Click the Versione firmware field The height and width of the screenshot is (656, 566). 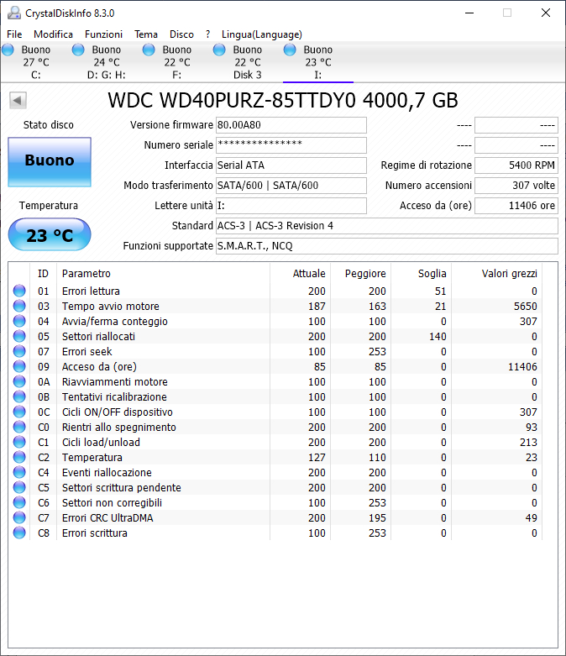(x=291, y=125)
